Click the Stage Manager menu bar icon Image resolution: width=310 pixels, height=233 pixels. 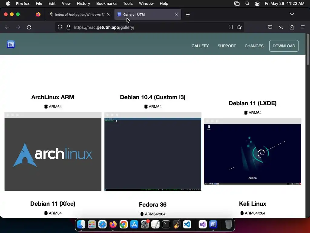pyautogui.click(x=237, y=4)
